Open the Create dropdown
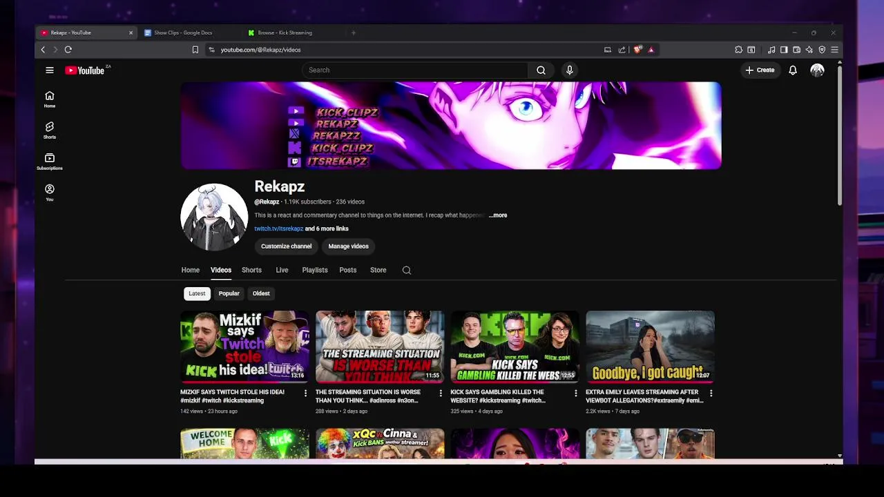This screenshot has width=884, height=497. [760, 70]
